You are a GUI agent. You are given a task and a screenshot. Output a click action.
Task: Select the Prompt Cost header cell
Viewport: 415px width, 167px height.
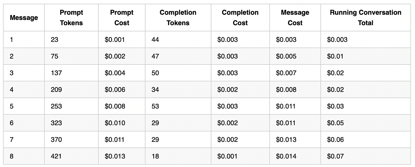pos(122,18)
